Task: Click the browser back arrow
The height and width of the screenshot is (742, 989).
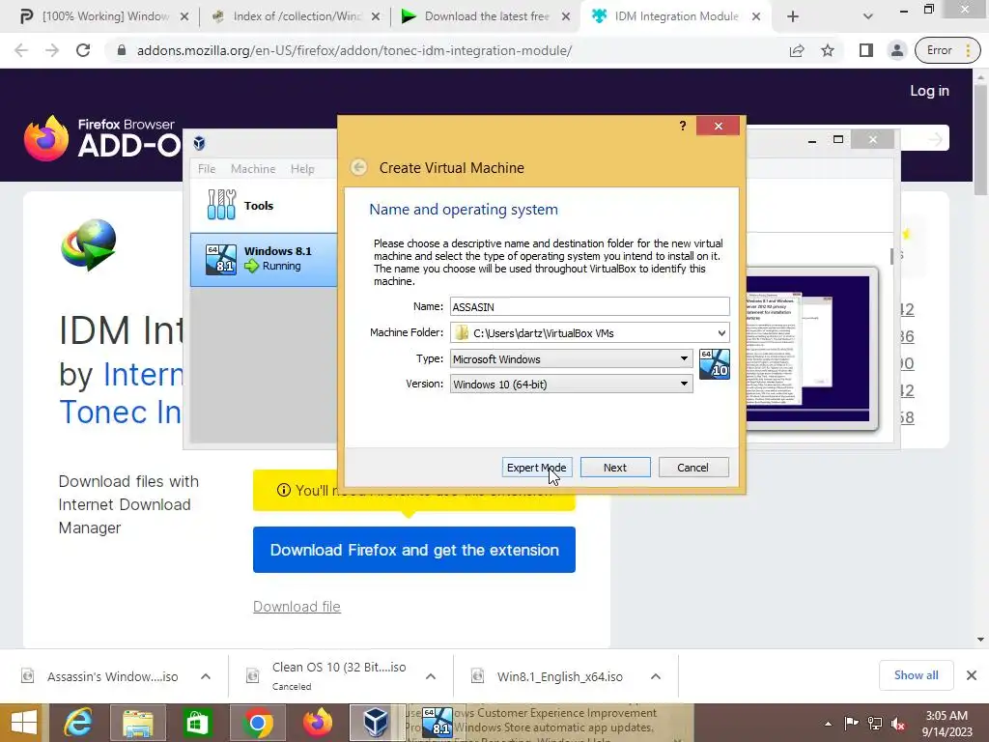Action: click(21, 50)
